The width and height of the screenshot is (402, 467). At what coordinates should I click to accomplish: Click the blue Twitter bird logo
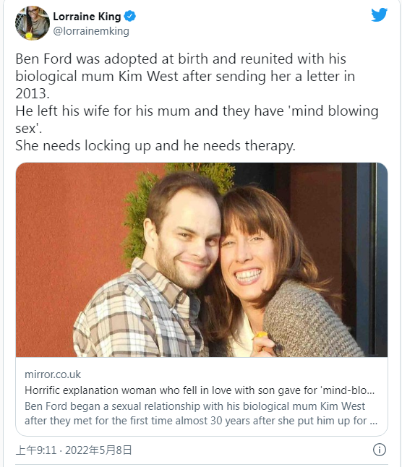pyautogui.click(x=379, y=15)
